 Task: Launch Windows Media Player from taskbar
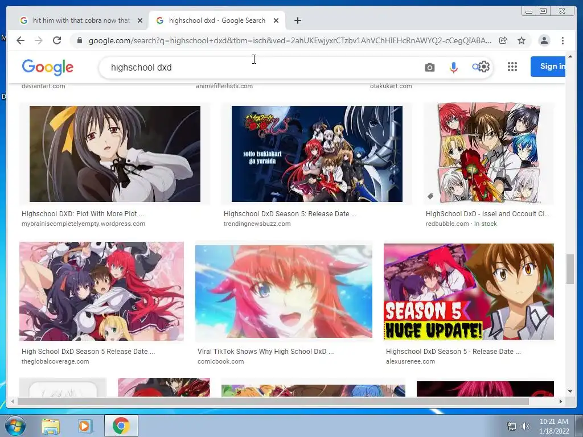coord(85,426)
